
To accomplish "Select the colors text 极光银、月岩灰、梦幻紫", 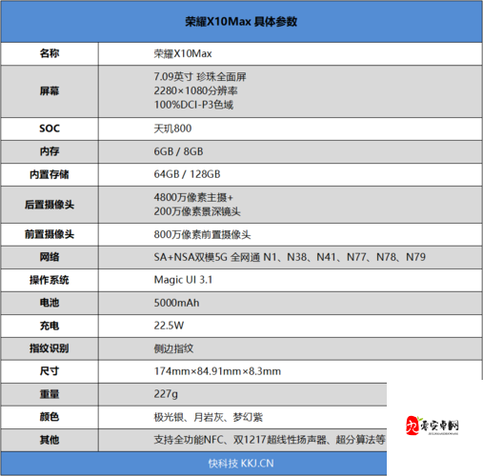I will [x=209, y=417].
